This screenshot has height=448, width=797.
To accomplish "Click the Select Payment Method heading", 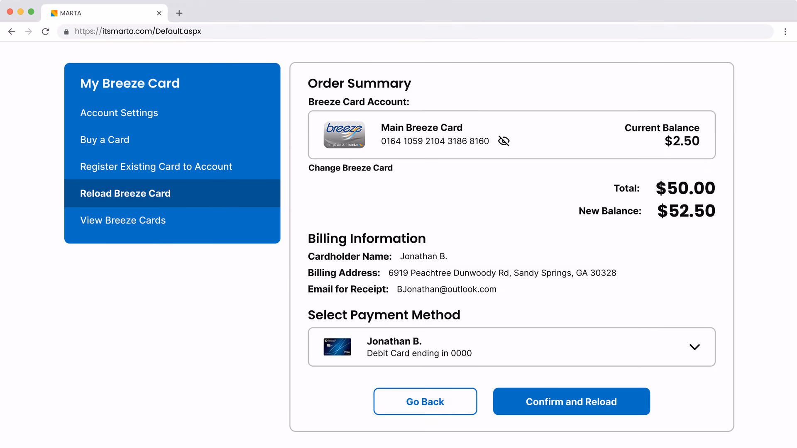I will (x=384, y=315).
